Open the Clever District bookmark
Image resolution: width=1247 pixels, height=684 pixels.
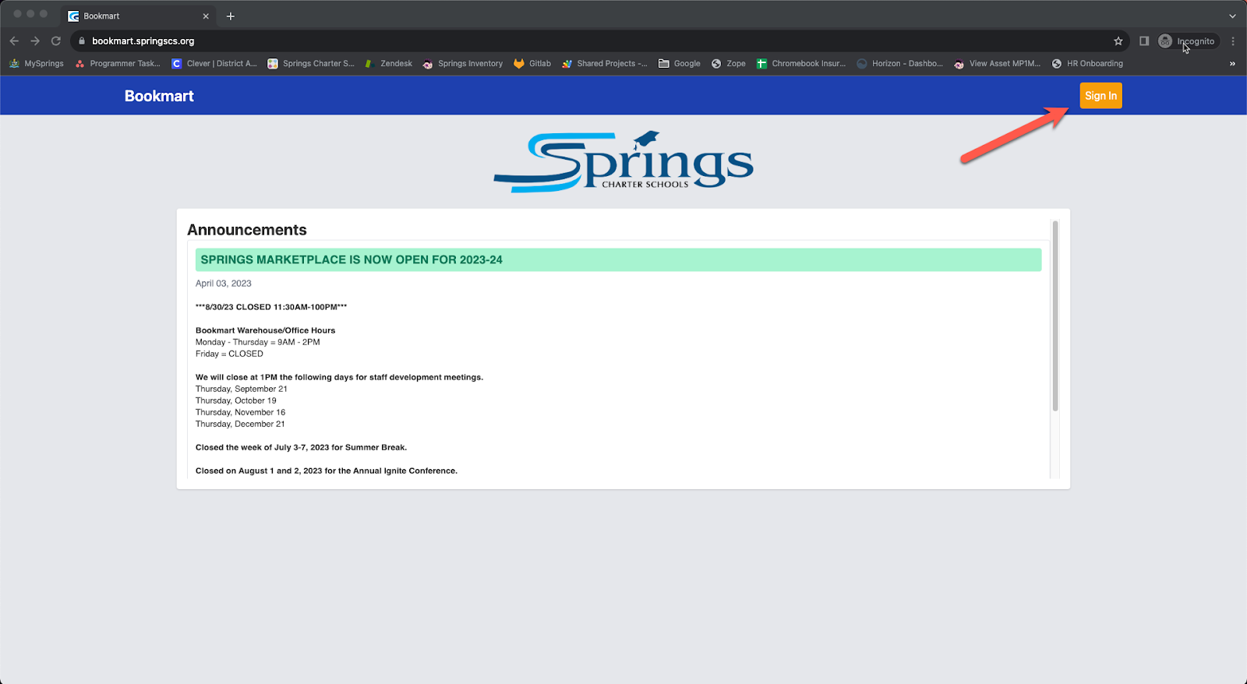coord(214,64)
